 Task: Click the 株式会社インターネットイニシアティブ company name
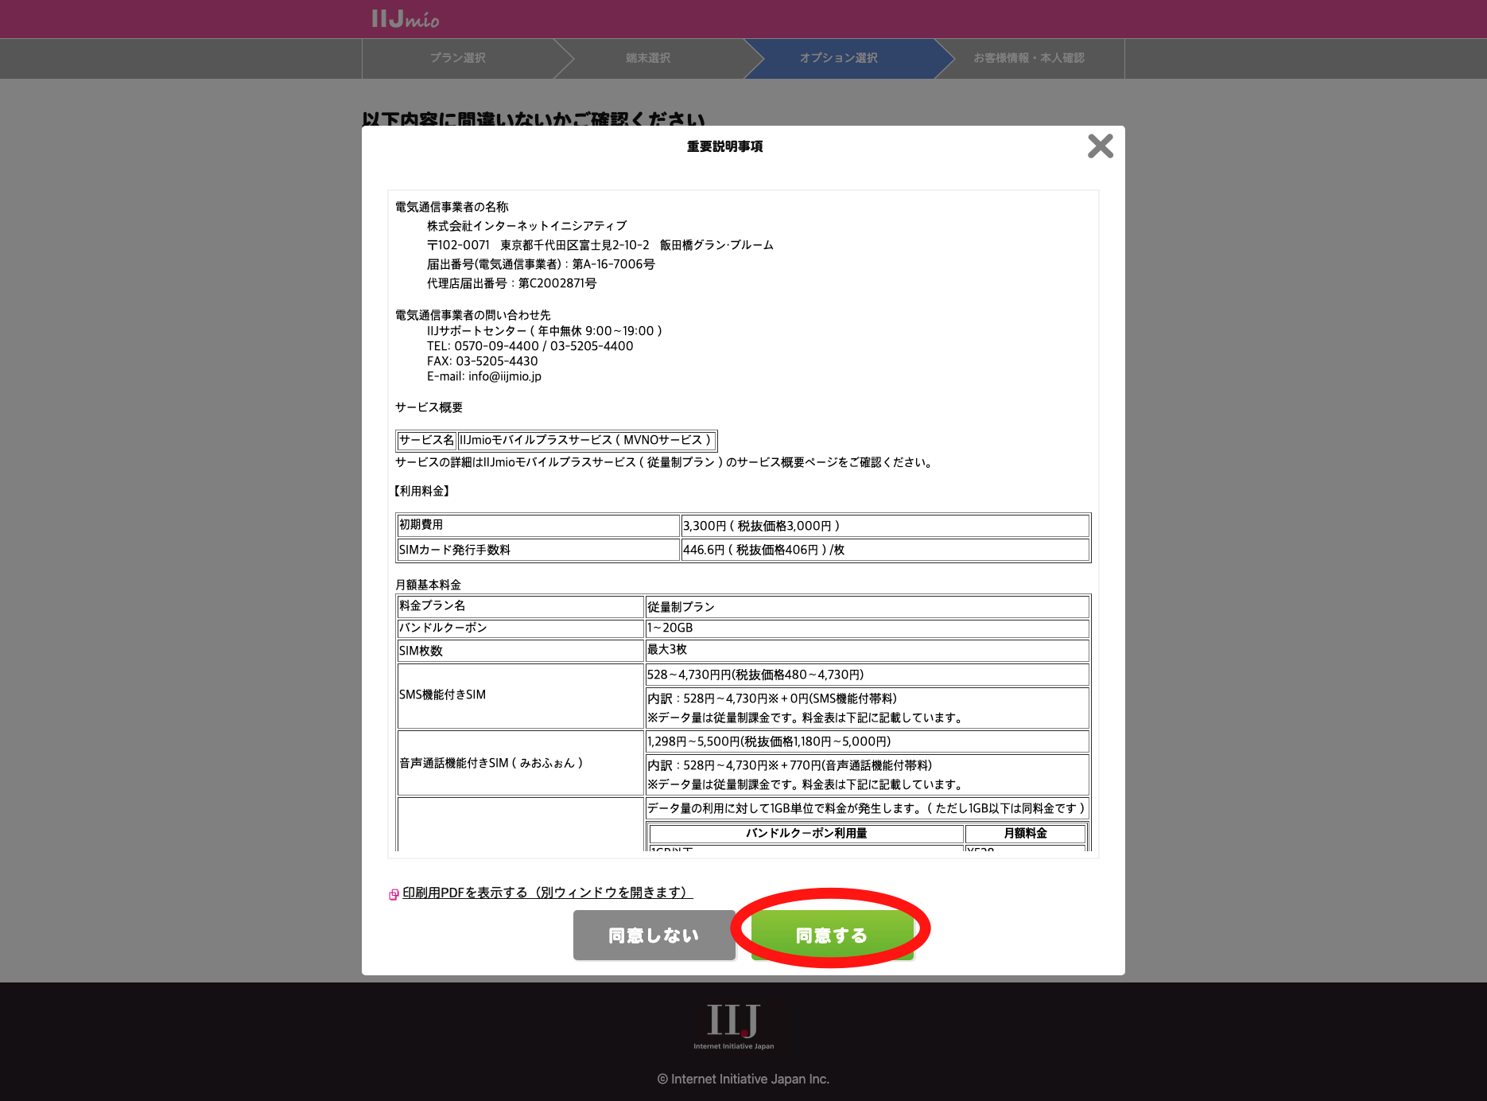[526, 226]
